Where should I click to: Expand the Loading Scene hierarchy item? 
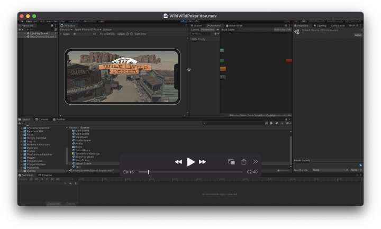(25, 33)
